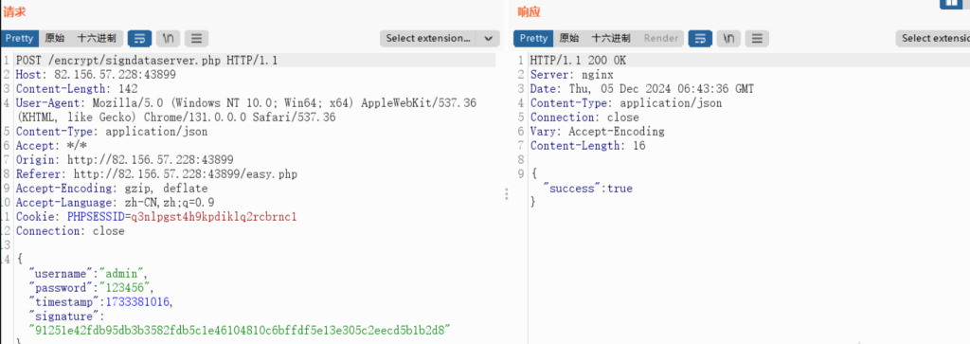
Task: Open request Select extension dropdown arrow
Action: point(488,38)
